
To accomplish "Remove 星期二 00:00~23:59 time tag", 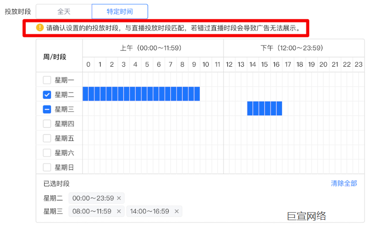I will click(x=119, y=198).
